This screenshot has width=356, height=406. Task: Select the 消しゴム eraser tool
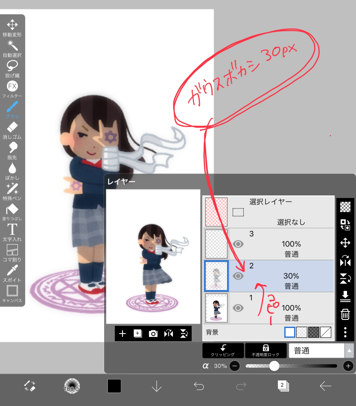click(x=12, y=130)
